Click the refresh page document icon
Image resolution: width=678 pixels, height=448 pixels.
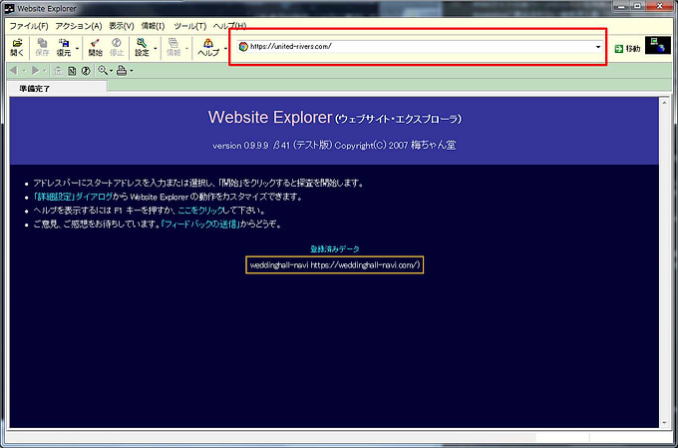(x=72, y=71)
